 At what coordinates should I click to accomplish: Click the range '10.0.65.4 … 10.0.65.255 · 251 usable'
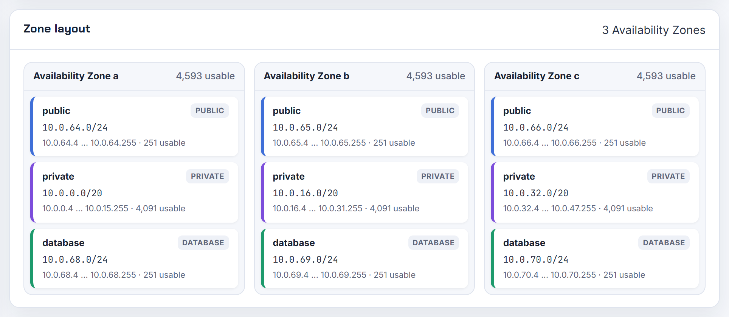click(344, 143)
